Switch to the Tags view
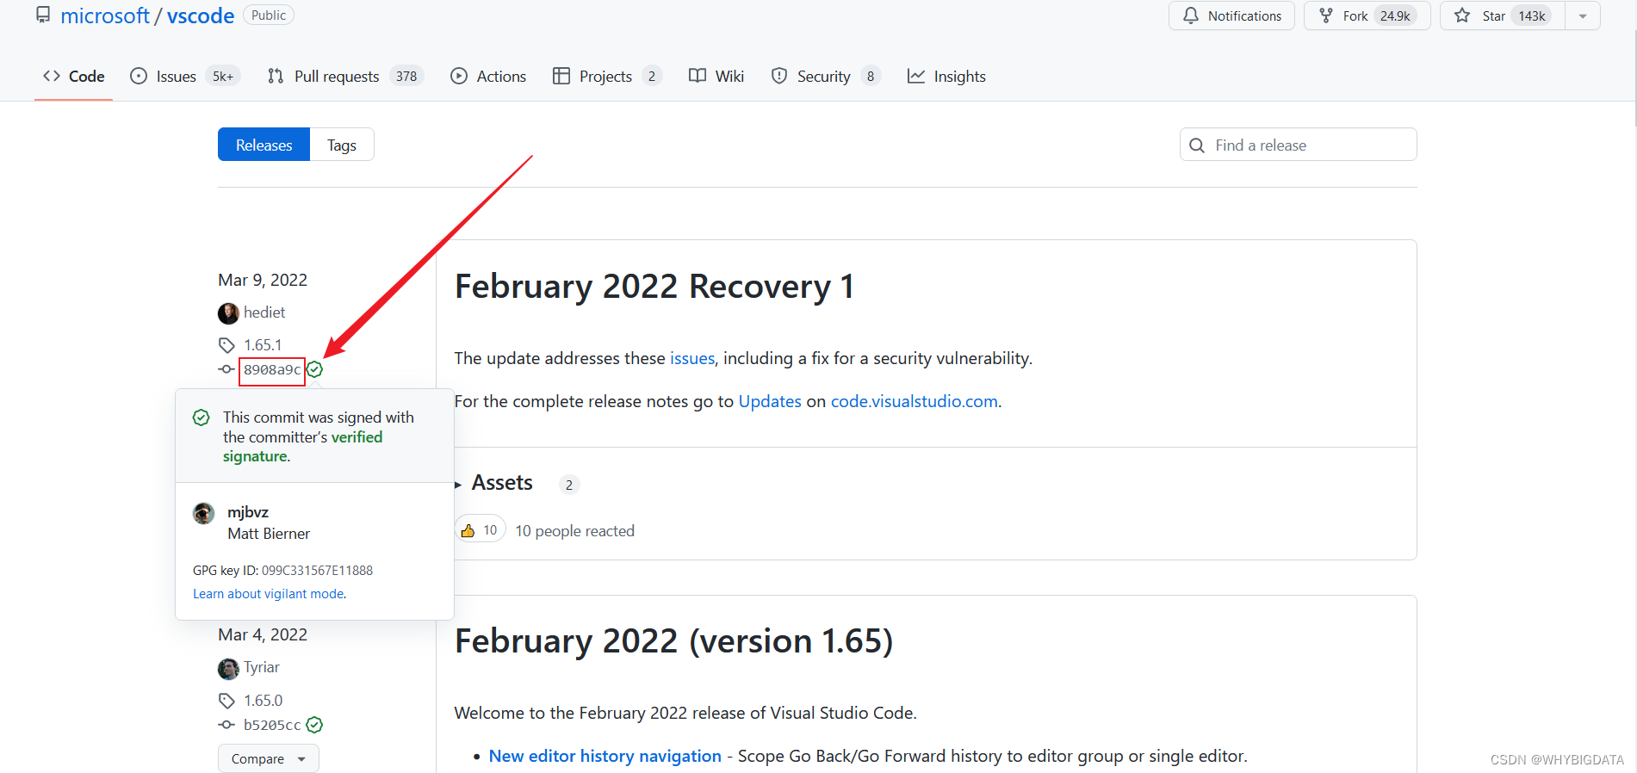Screen dimensions: 1637x773 pos(342,145)
